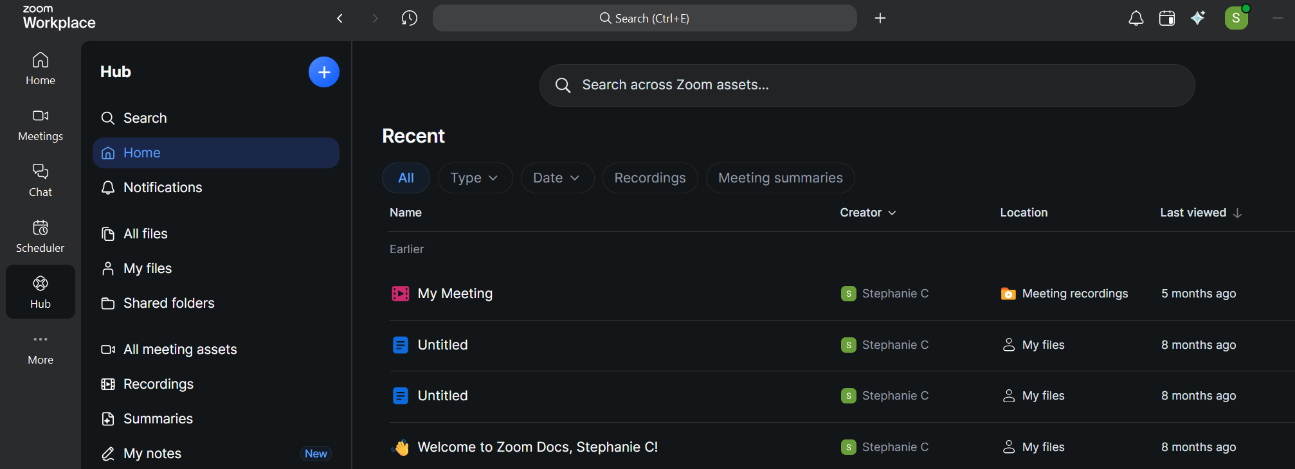Open Notifications in Hub sidebar
The height and width of the screenshot is (469, 1295).
(216, 188)
